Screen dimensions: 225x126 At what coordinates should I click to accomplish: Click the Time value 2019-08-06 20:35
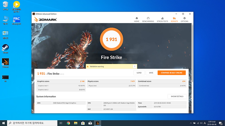click(x=162, y=103)
